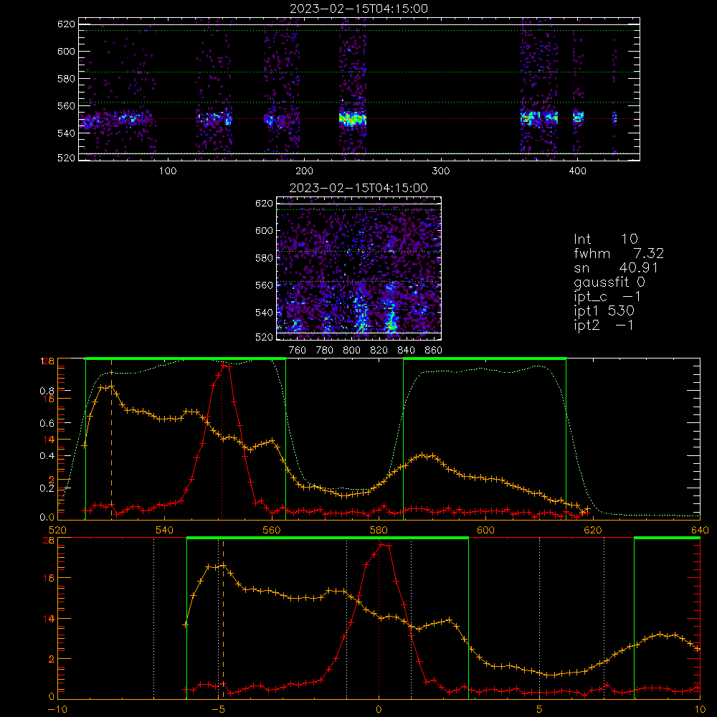Click the orange dashed vertical marker in bottom plot
This screenshot has height=717, width=717.
pyautogui.click(x=223, y=619)
